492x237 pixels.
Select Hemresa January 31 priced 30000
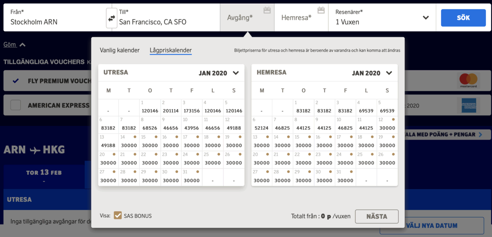[x=345, y=177]
